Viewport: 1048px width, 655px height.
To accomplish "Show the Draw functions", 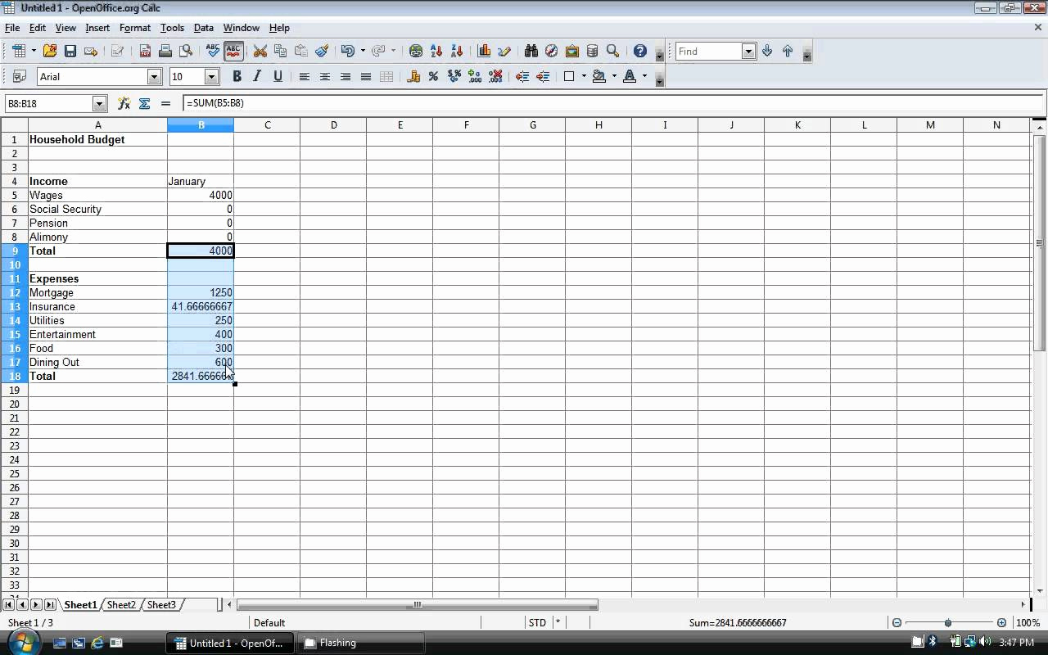I will pos(504,51).
